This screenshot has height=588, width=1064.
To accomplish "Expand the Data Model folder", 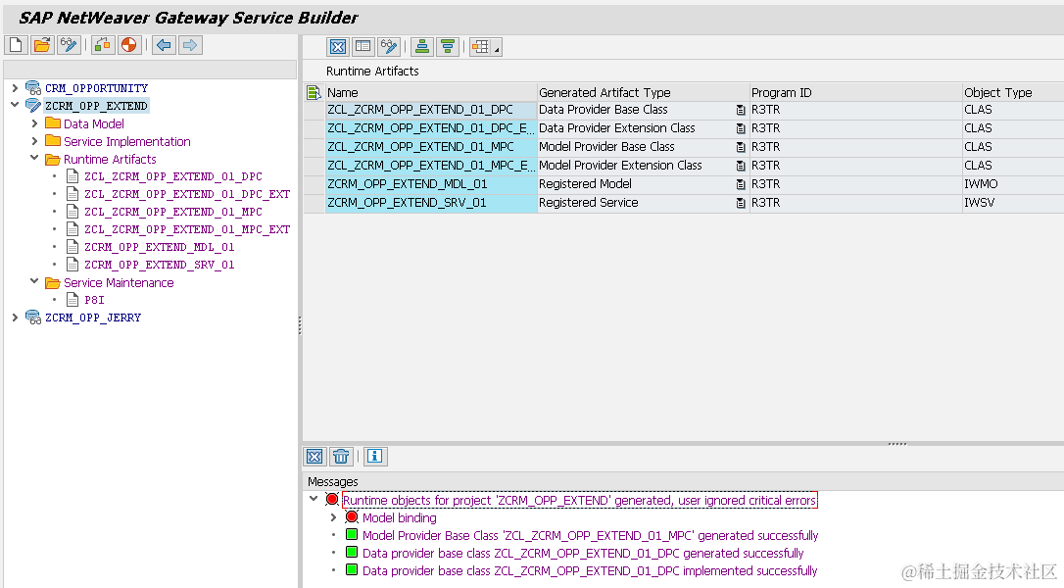I will coord(34,123).
